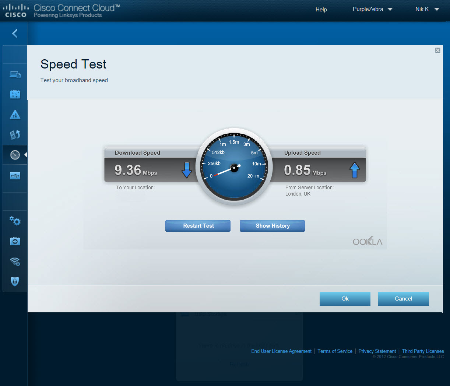Confirm with the Ok button
The height and width of the screenshot is (386, 450).
(345, 299)
